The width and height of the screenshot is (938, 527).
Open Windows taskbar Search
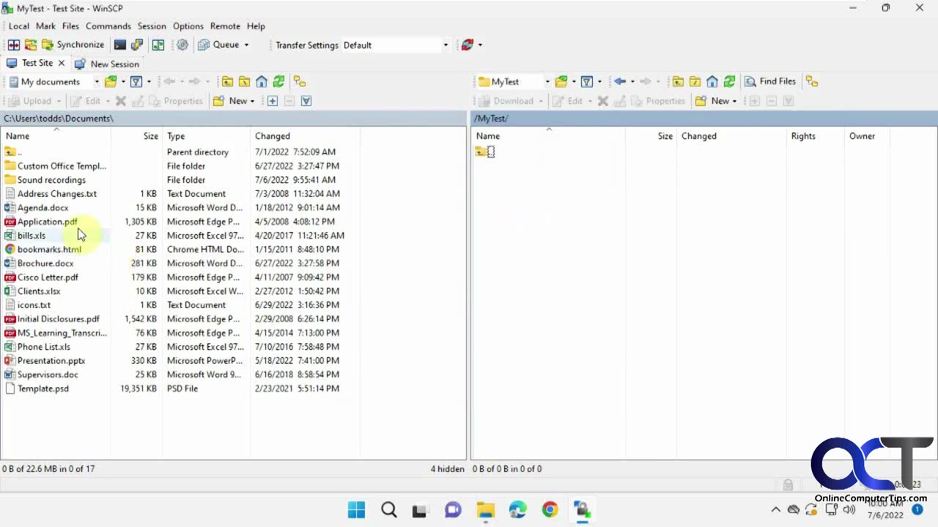(389, 509)
